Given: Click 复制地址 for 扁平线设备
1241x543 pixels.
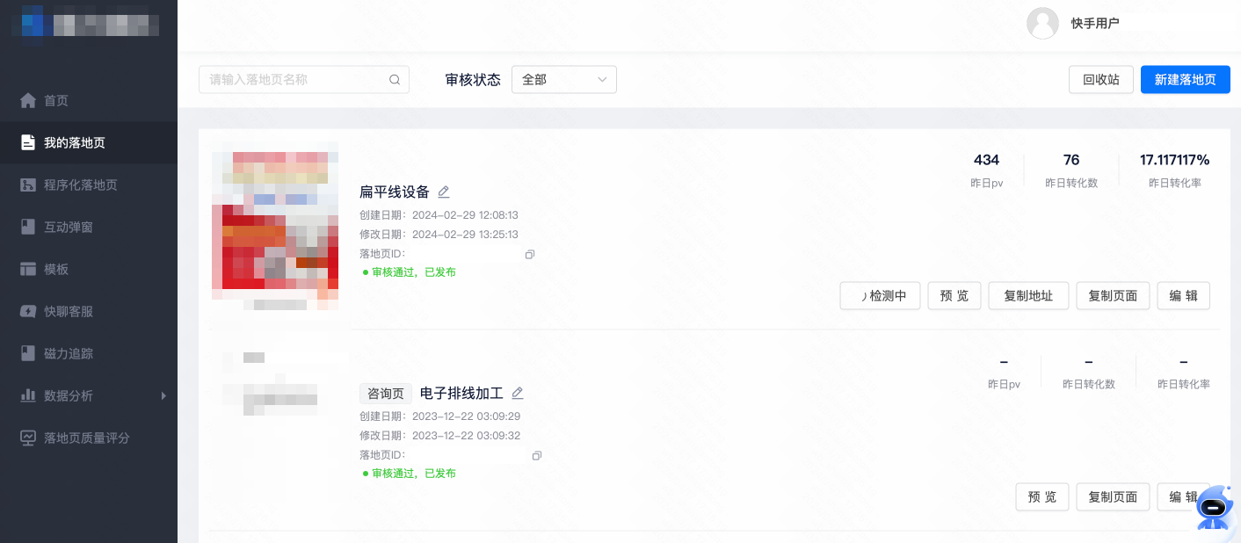Looking at the screenshot, I should pyautogui.click(x=1028, y=296).
